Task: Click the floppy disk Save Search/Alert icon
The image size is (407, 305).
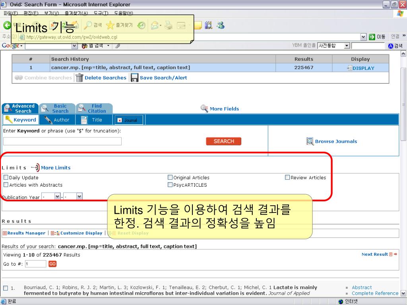Action: coord(134,78)
